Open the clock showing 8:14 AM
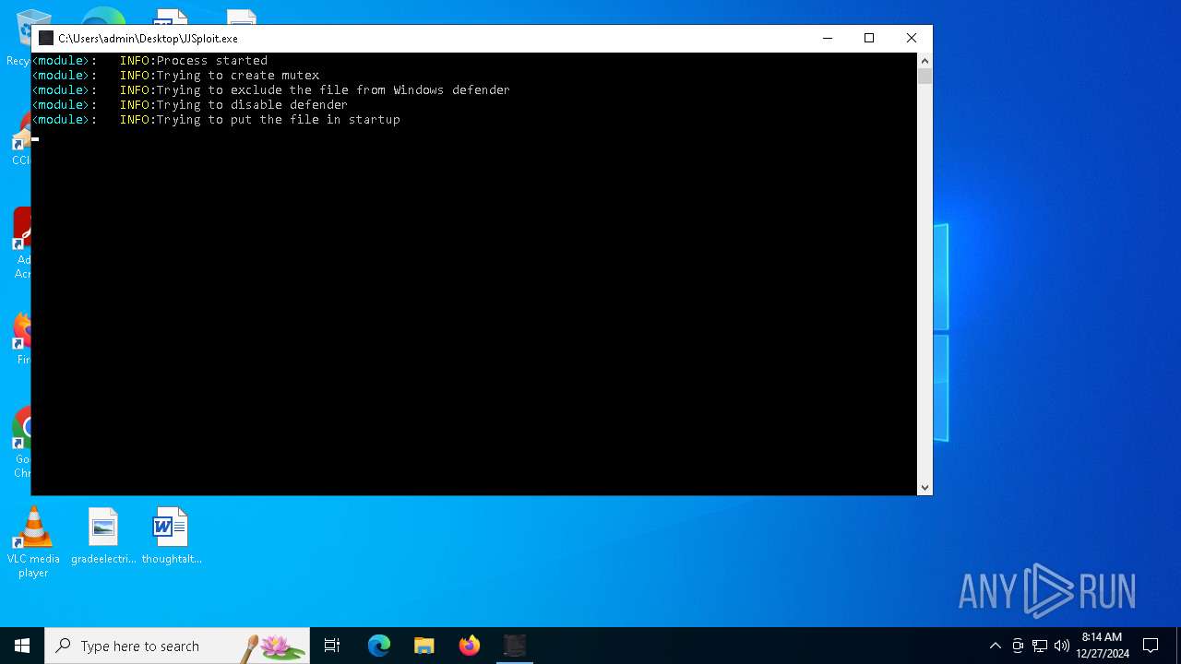The image size is (1181, 664). 1103,646
